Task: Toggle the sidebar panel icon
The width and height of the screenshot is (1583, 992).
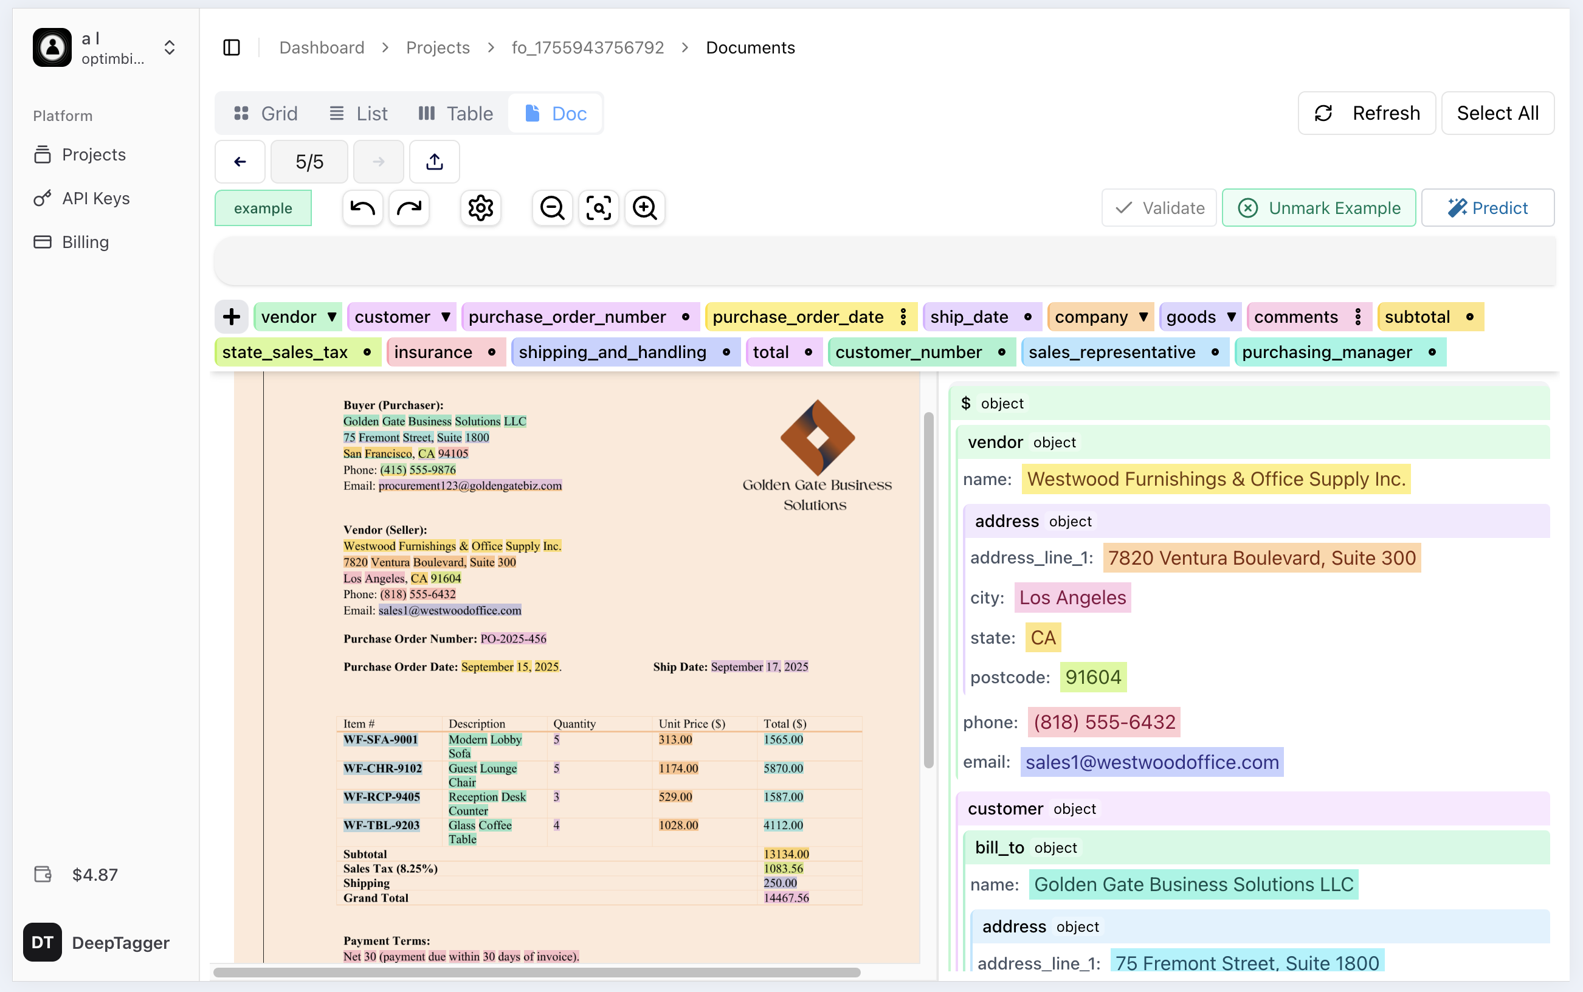Action: point(232,48)
